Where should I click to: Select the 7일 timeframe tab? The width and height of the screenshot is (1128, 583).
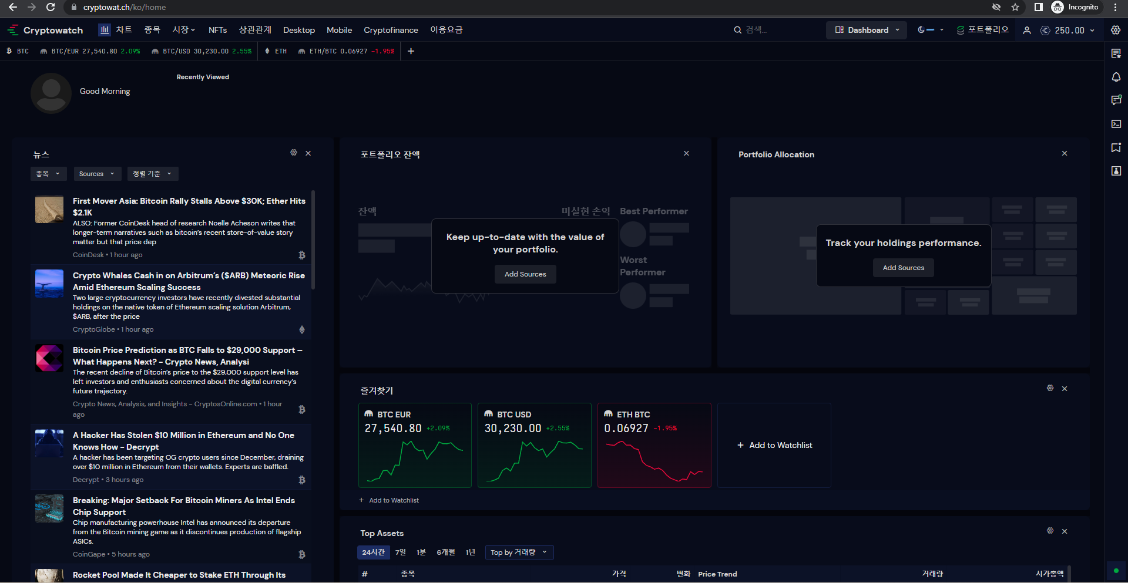pyautogui.click(x=401, y=552)
